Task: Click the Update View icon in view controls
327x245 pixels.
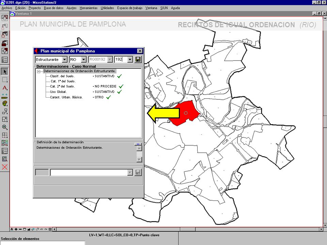Action: point(12,229)
